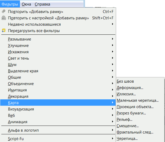The image size is (165, 142).
Task: Click the Фрактальный след… entry
Action: coord(135,132)
